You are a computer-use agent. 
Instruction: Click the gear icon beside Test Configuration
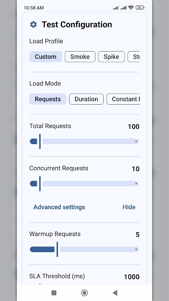pos(33,24)
